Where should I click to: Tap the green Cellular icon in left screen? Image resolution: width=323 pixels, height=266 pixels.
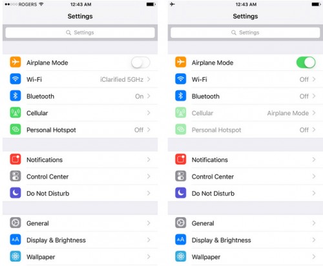(x=16, y=113)
